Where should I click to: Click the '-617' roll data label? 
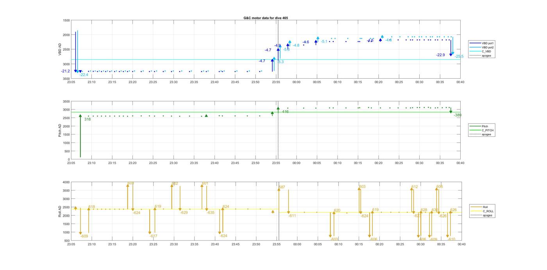[153, 236]
